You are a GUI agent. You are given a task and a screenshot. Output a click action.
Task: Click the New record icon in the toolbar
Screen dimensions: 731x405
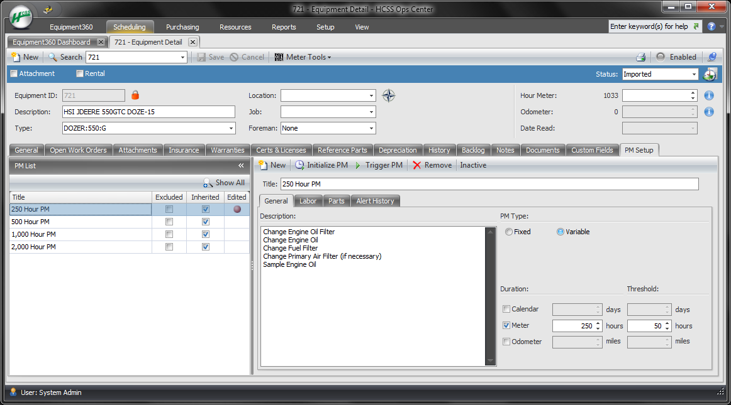(16, 57)
